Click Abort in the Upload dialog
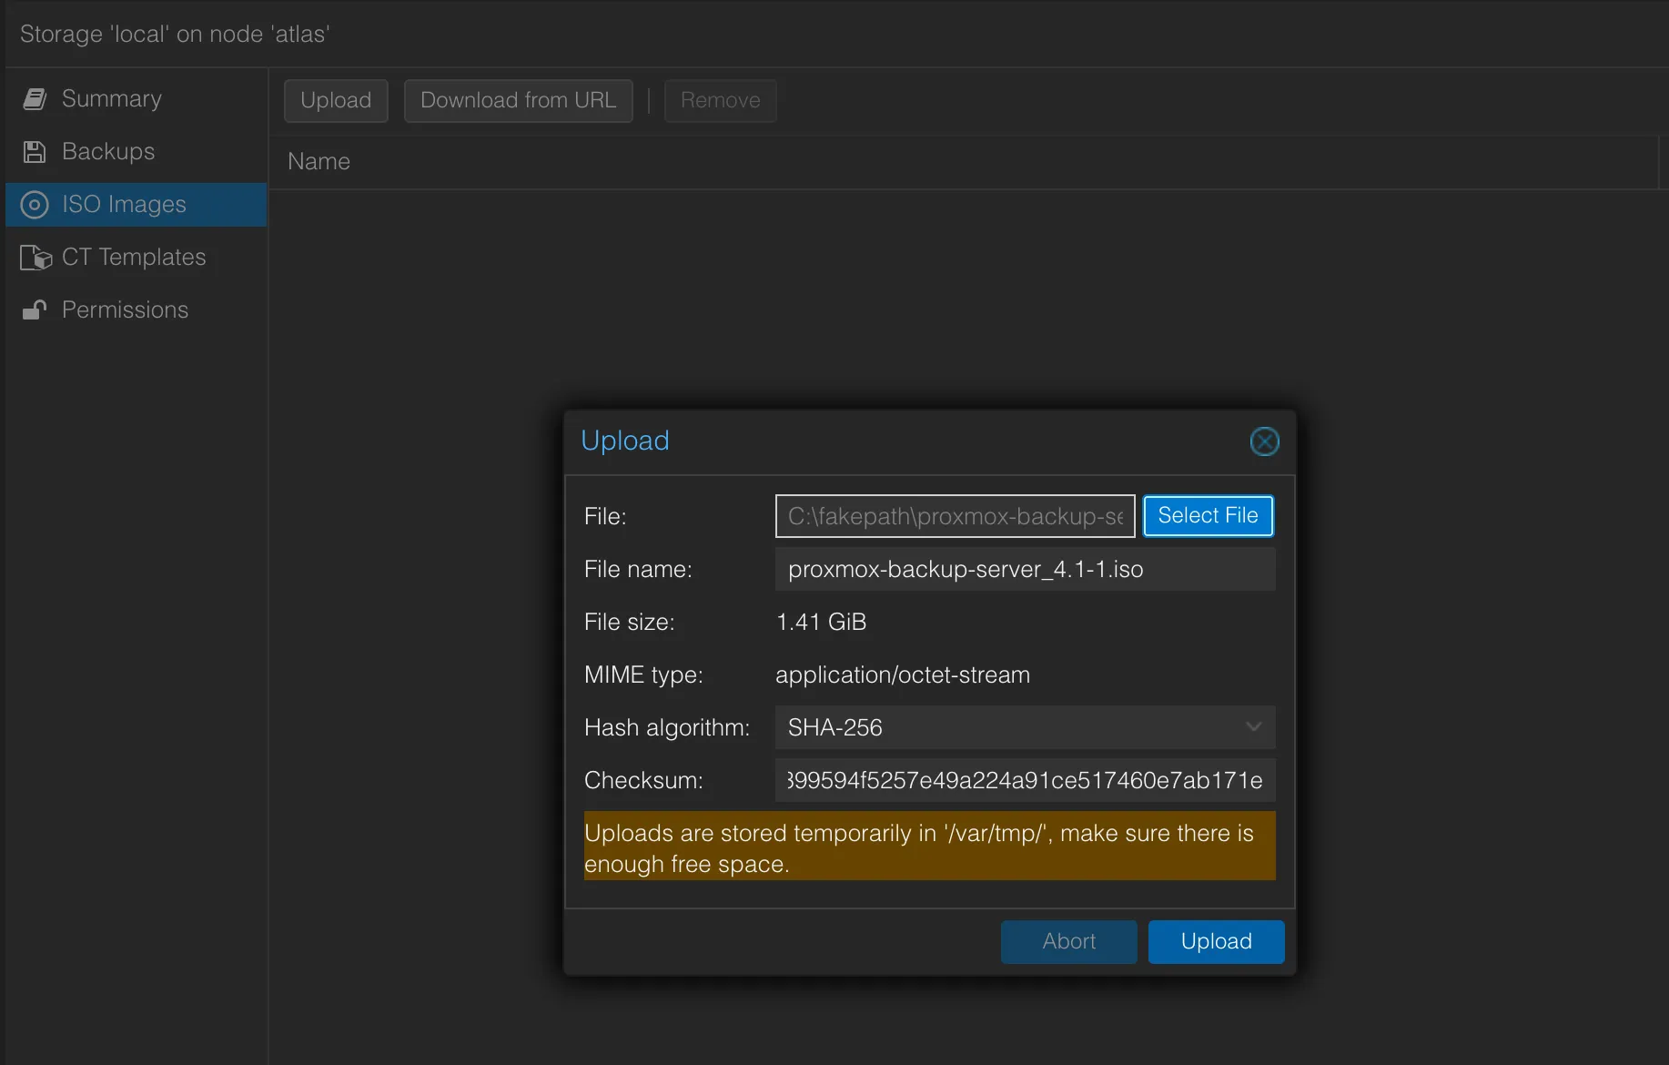This screenshot has width=1669, height=1065. pos(1068,941)
